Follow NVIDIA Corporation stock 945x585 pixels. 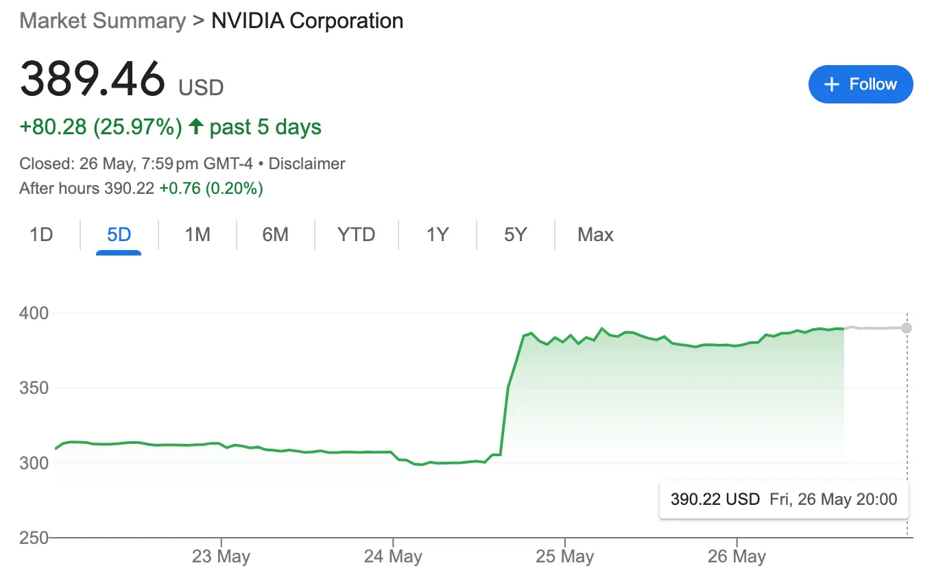pos(861,84)
